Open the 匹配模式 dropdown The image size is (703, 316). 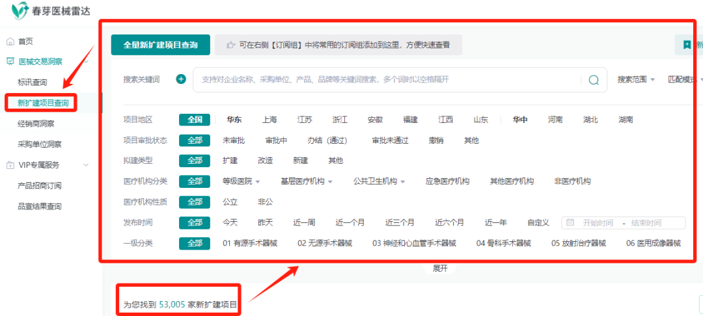coord(685,79)
